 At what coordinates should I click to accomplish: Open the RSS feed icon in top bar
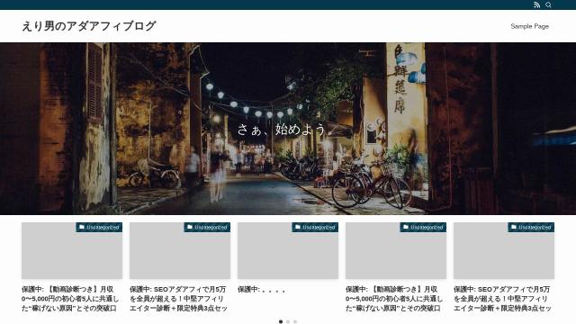pyautogui.click(x=536, y=4)
